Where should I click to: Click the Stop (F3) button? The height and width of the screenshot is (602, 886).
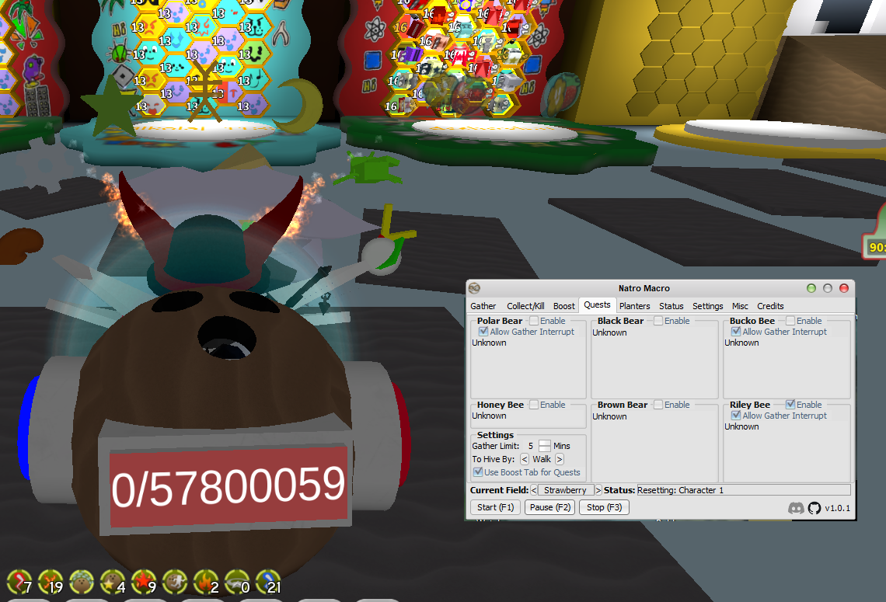[x=604, y=507]
